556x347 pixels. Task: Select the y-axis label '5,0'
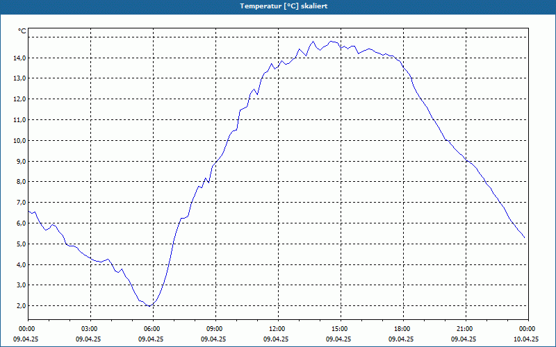(22, 244)
